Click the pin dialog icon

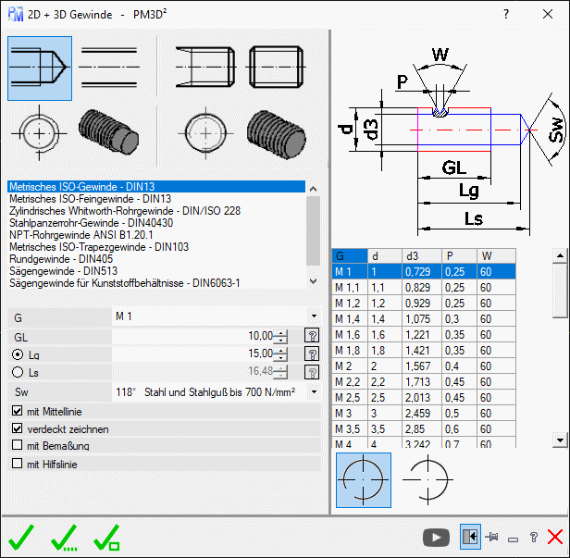pyautogui.click(x=491, y=537)
